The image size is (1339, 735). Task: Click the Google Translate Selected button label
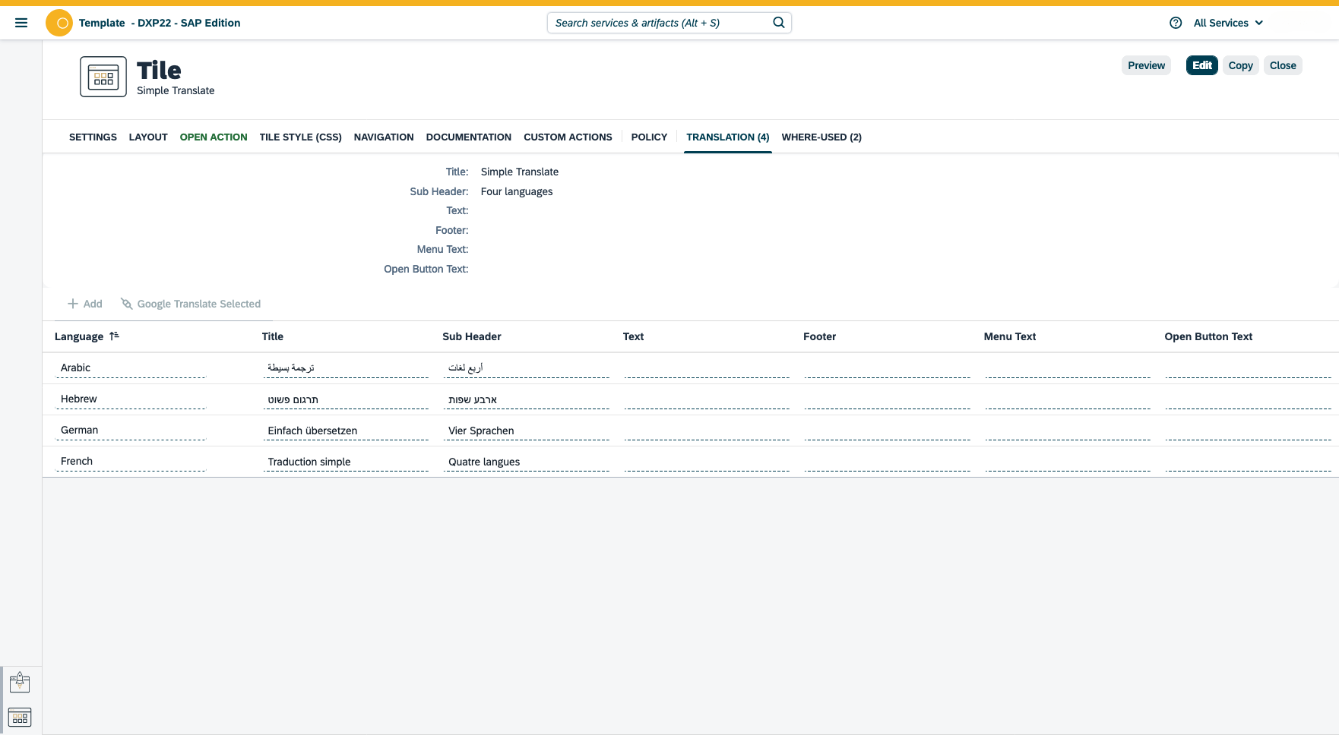[199, 304]
